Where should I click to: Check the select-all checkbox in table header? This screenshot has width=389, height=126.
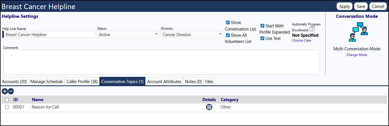point(7,100)
